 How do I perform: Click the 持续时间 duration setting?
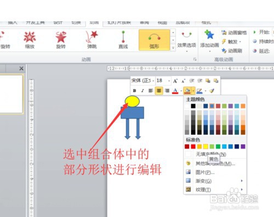point(263,42)
